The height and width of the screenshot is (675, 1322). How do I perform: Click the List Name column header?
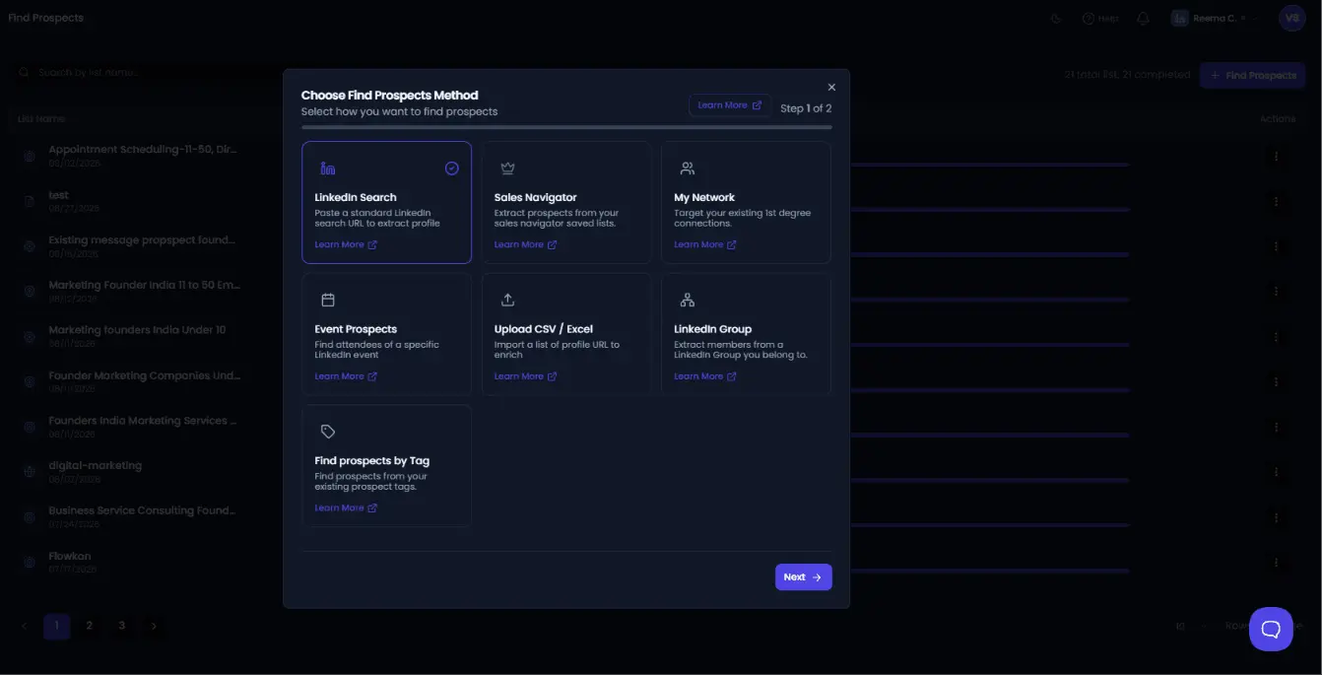pyautogui.click(x=41, y=119)
